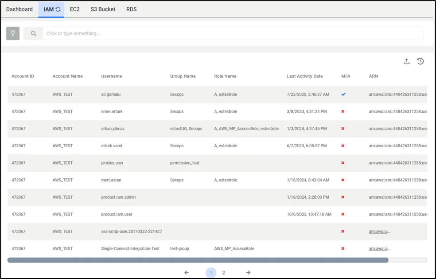Screen dimensions: 436x279
Task: Click the export upload icon
Action: click(x=406, y=61)
